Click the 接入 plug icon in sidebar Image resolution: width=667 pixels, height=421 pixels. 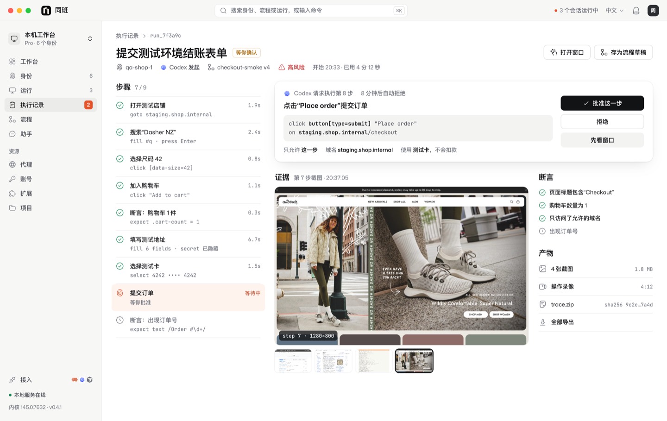point(13,380)
